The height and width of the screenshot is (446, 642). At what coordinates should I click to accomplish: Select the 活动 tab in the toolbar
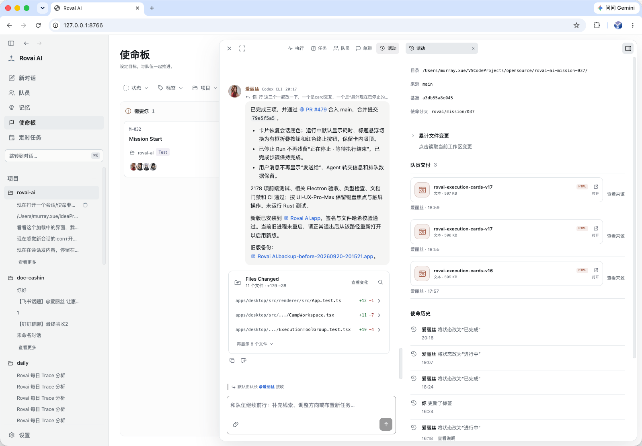(388, 48)
